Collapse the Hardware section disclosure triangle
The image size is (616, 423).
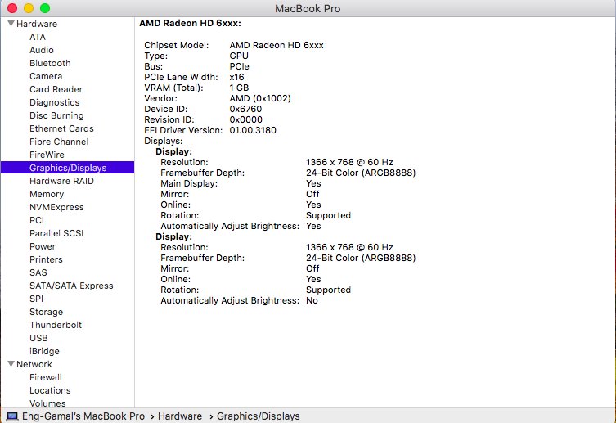point(11,24)
